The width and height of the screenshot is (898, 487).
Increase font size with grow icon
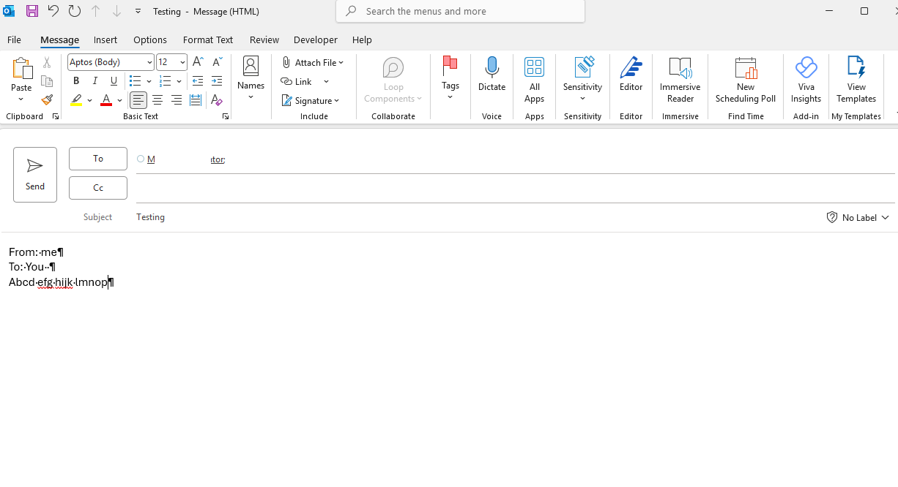click(198, 62)
